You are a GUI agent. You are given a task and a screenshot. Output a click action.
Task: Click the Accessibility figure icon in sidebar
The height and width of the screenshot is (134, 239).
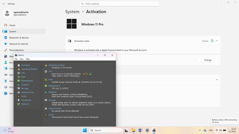[6, 81]
